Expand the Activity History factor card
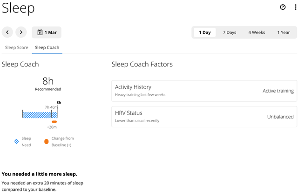Image resolution: width=298 pixels, height=196 pixels. (x=204, y=91)
